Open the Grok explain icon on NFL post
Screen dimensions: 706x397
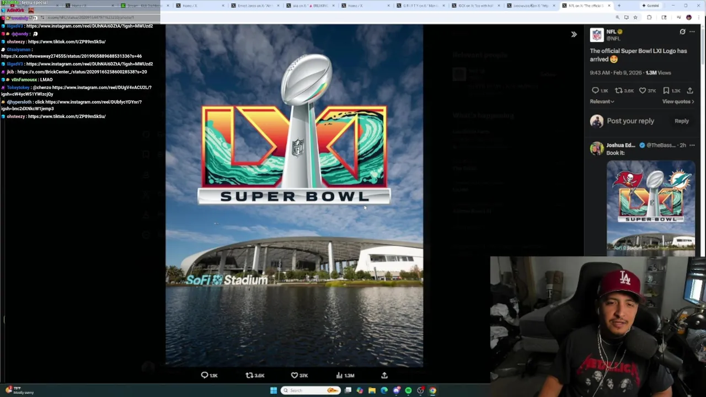[682, 31]
